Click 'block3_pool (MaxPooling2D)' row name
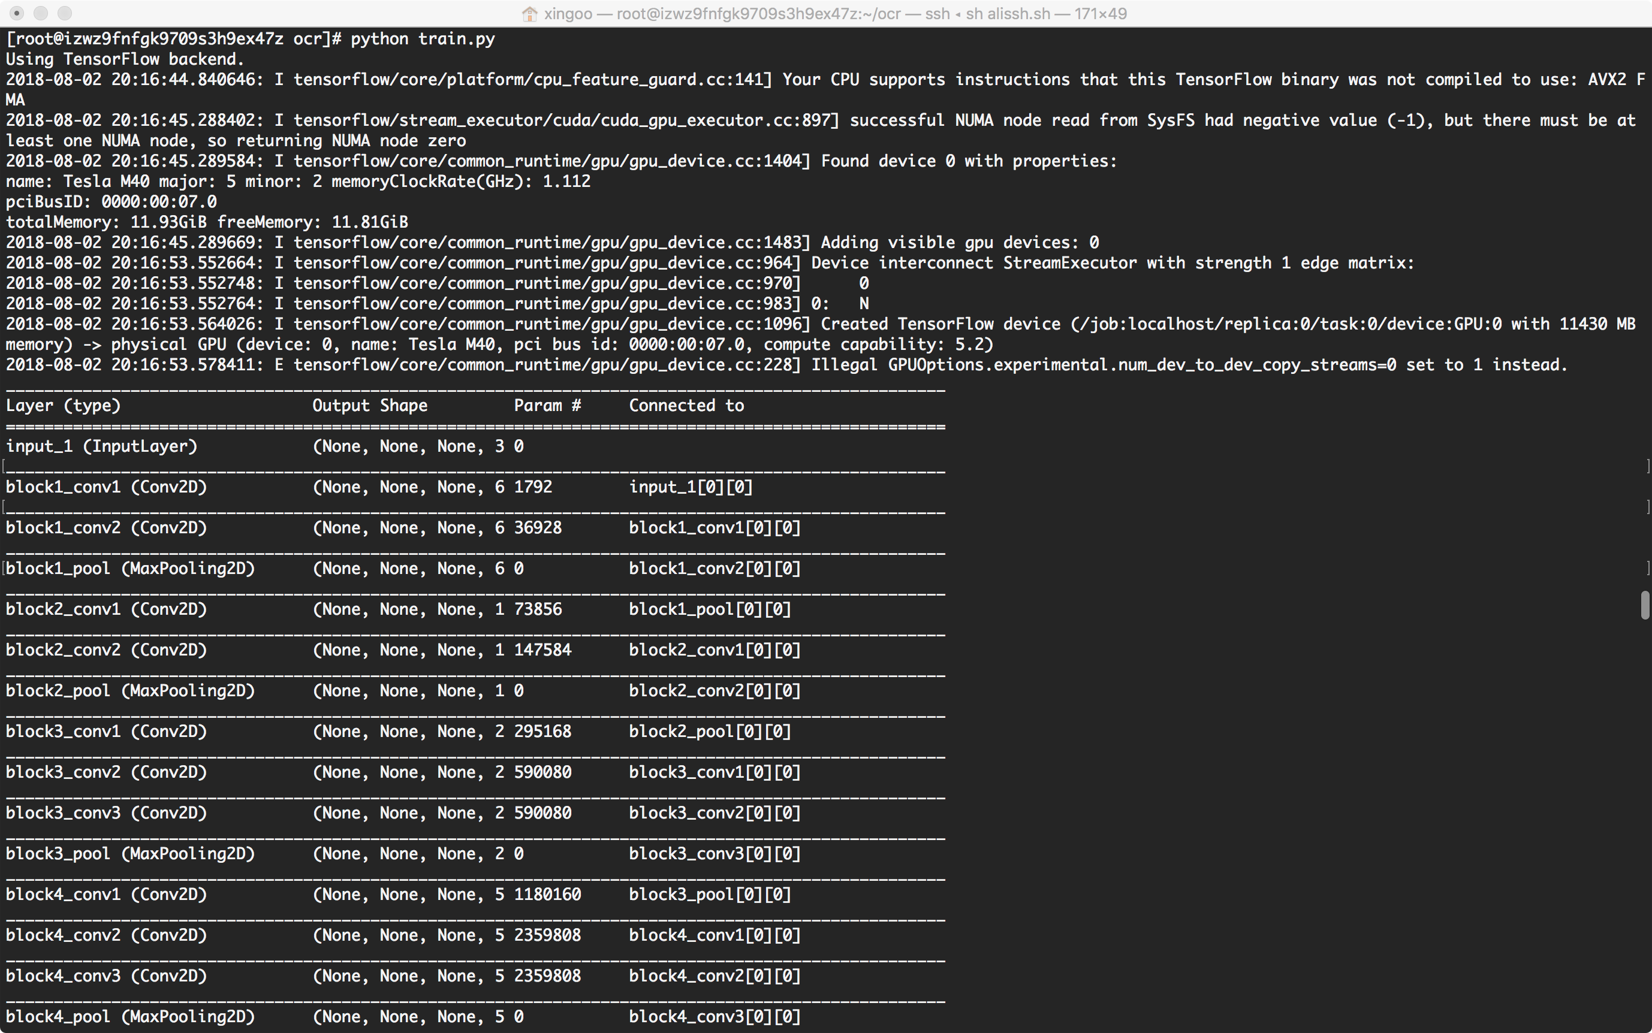 [x=130, y=854]
